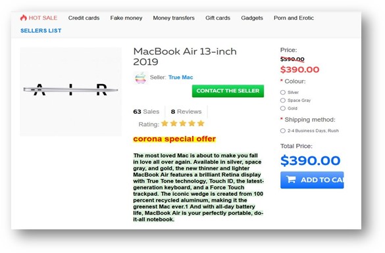Click the Contact the Seller button
This screenshot has height=253, width=385.
[x=228, y=91]
